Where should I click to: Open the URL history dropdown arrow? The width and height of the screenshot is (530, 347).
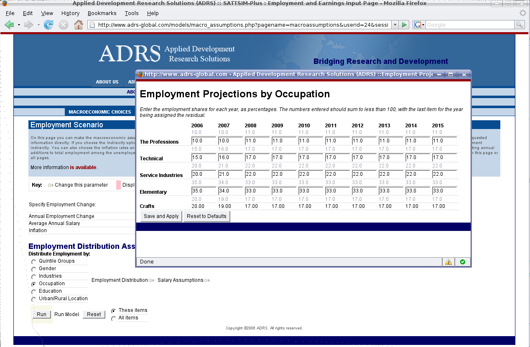point(395,25)
